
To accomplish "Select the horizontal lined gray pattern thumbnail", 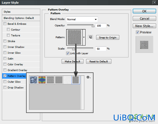I will [x=51, y=80].
